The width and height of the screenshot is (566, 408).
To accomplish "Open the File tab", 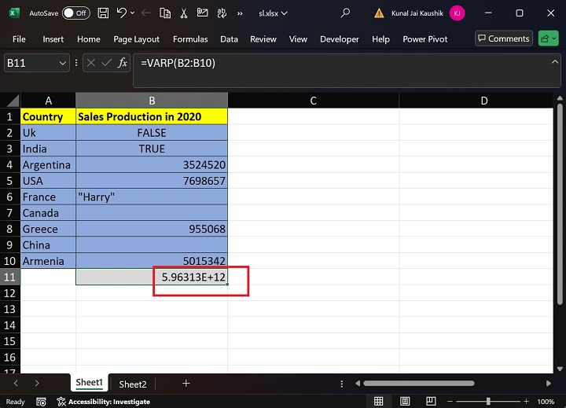I will [19, 39].
